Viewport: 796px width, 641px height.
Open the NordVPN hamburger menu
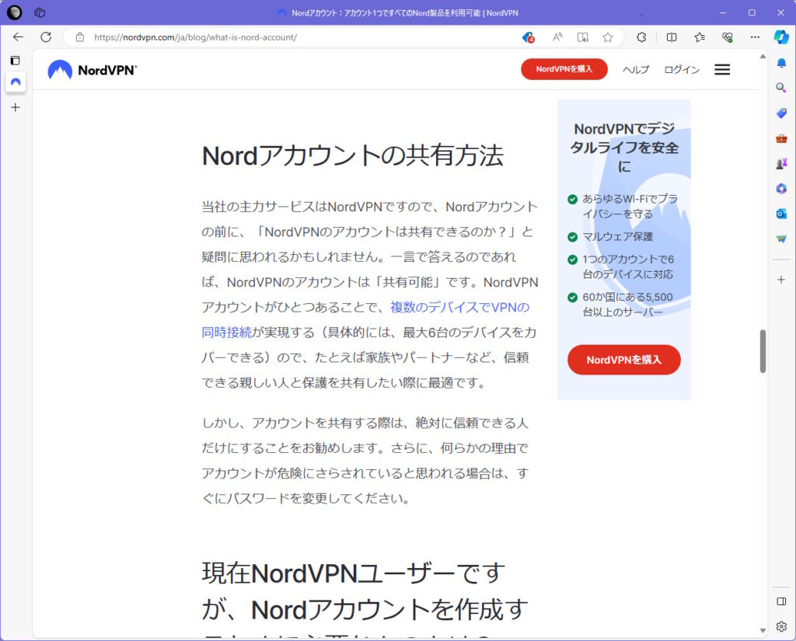[x=722, y=69]
